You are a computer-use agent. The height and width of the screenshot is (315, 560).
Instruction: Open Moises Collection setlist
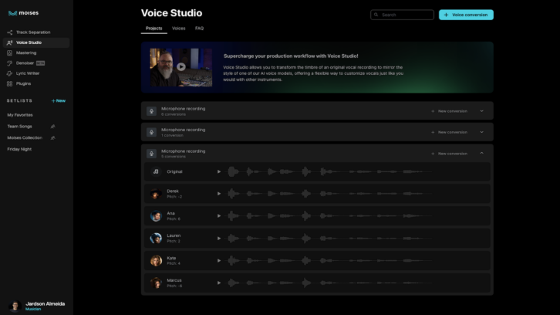click(25, 137)
